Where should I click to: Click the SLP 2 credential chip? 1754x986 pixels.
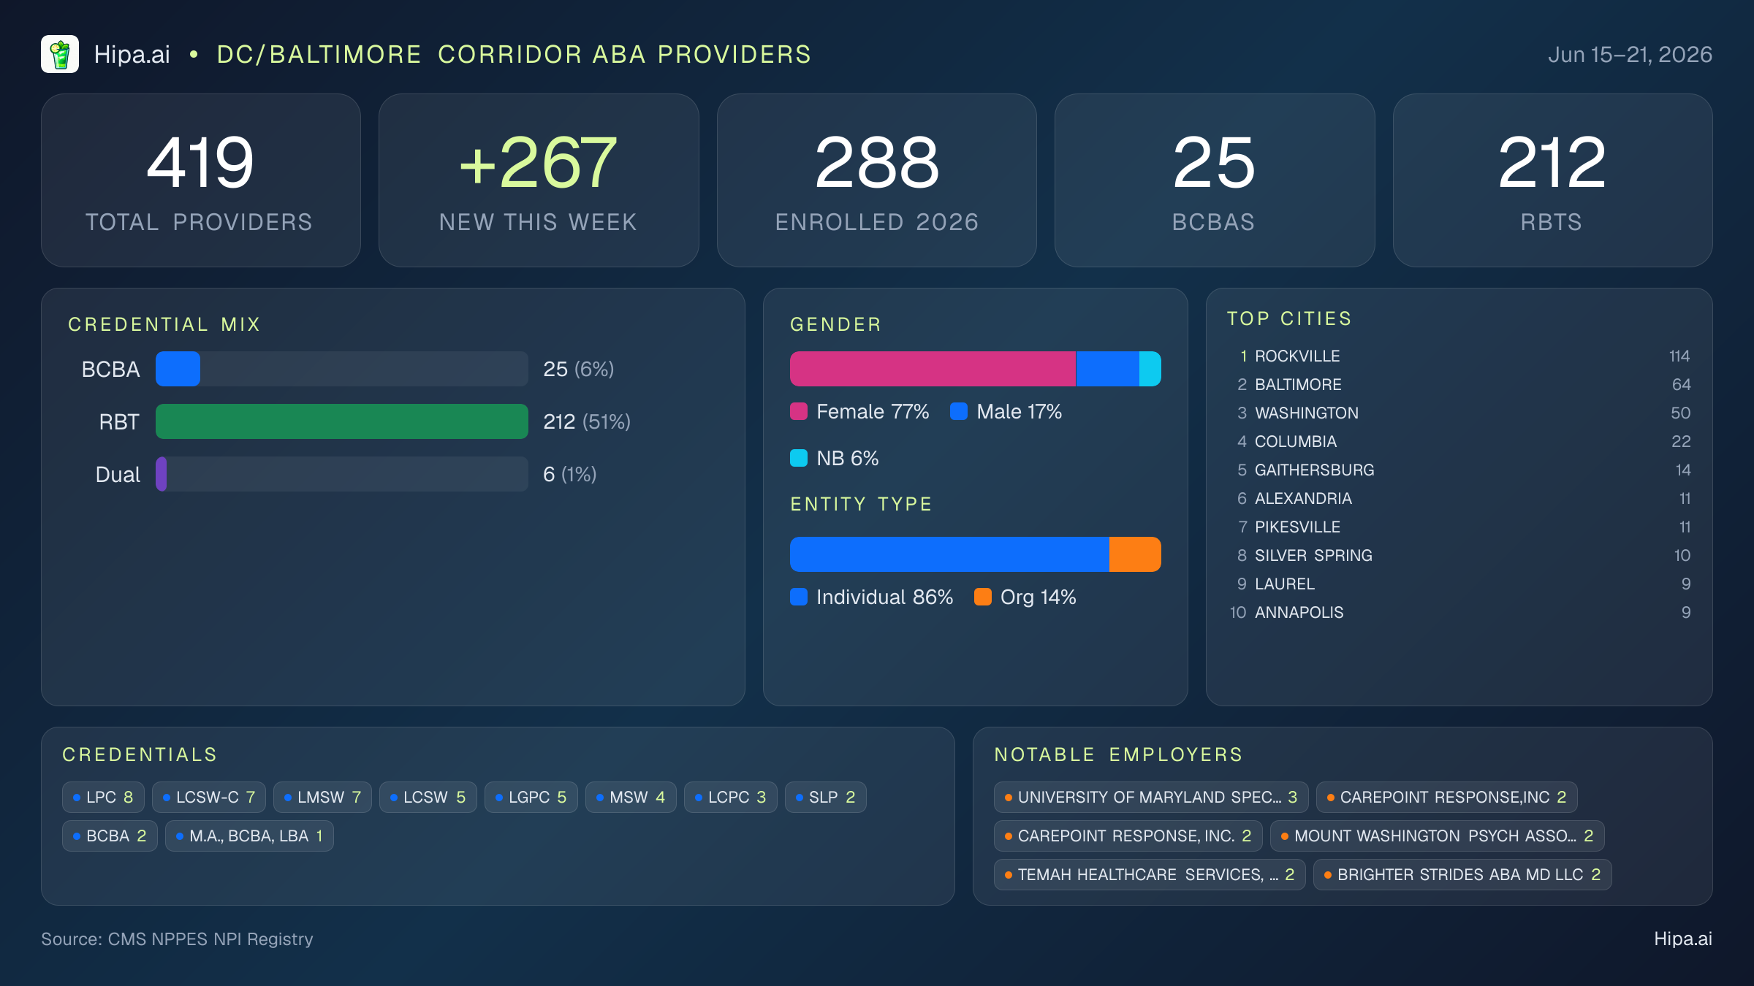[826, 797]
